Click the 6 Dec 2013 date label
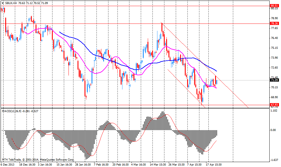This screenshot has width=281, height=167. point(8,164)
